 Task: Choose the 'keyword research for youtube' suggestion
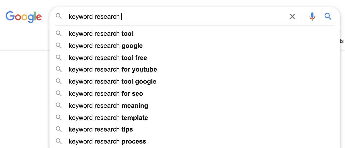click(113, 69)
